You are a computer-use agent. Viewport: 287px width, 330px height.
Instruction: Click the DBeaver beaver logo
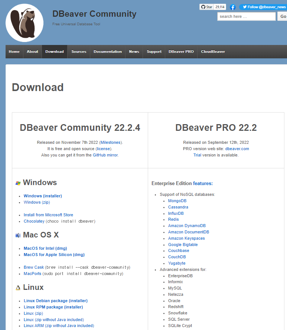[25, 23]
